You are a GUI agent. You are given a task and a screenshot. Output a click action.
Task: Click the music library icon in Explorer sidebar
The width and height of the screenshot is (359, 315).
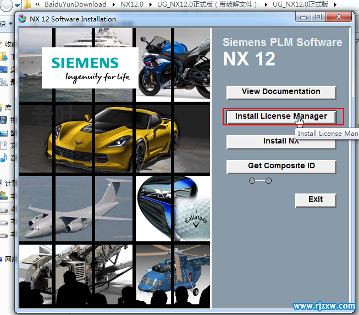3,158
